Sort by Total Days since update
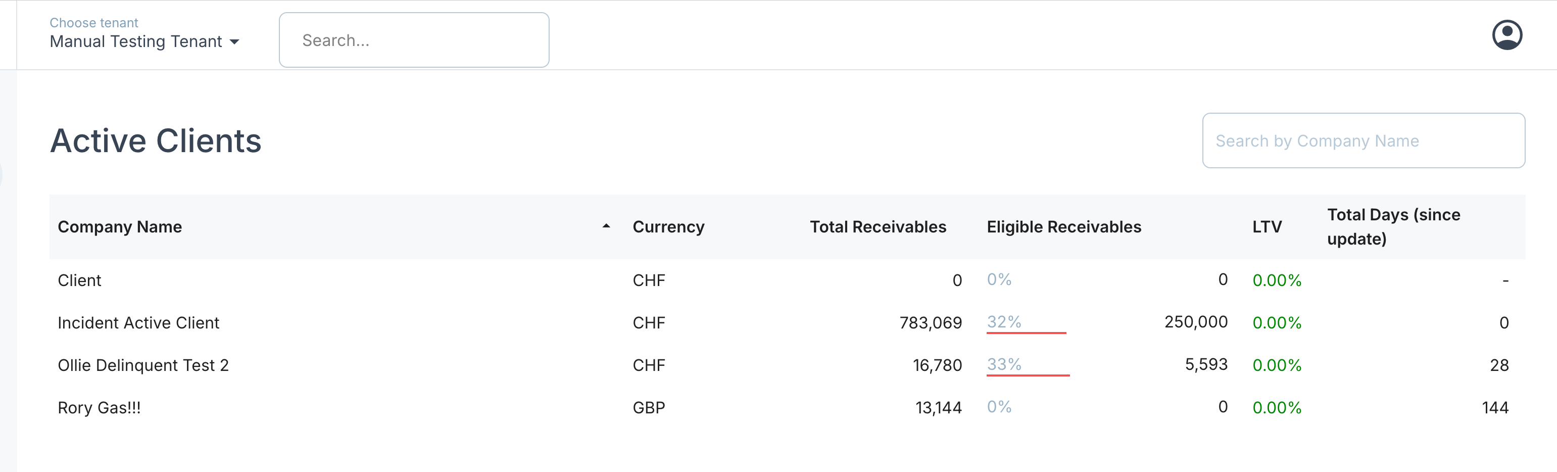 click(1393, 226)
